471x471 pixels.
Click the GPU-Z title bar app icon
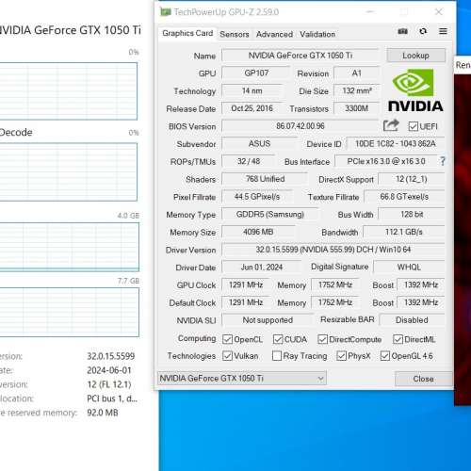tap(166, 12)
